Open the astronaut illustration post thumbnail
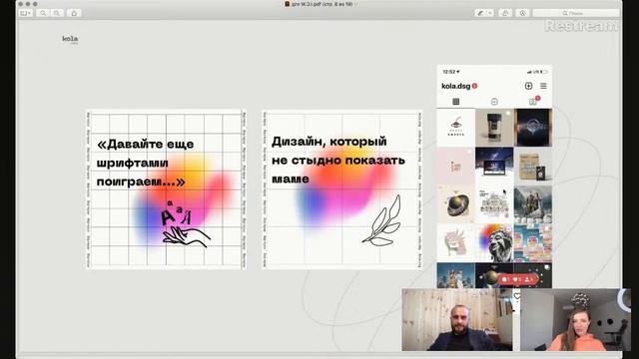This screenshot has height=359, width=639. click(x=494, y=204)
